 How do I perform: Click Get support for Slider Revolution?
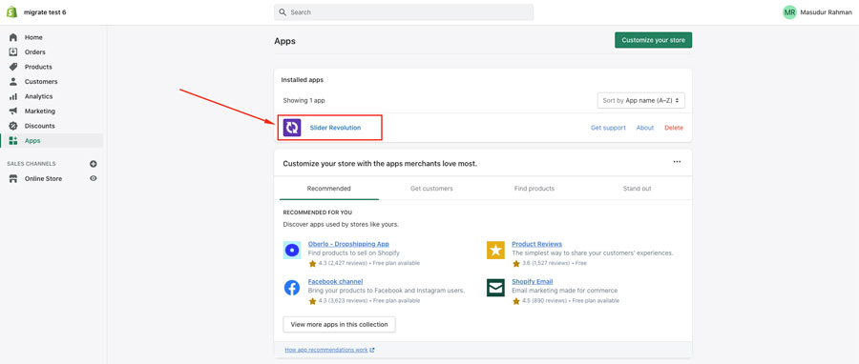608,128
